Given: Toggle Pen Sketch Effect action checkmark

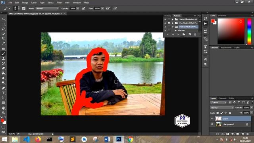Looking at the screenshot, I should click(x=165, y=23).
